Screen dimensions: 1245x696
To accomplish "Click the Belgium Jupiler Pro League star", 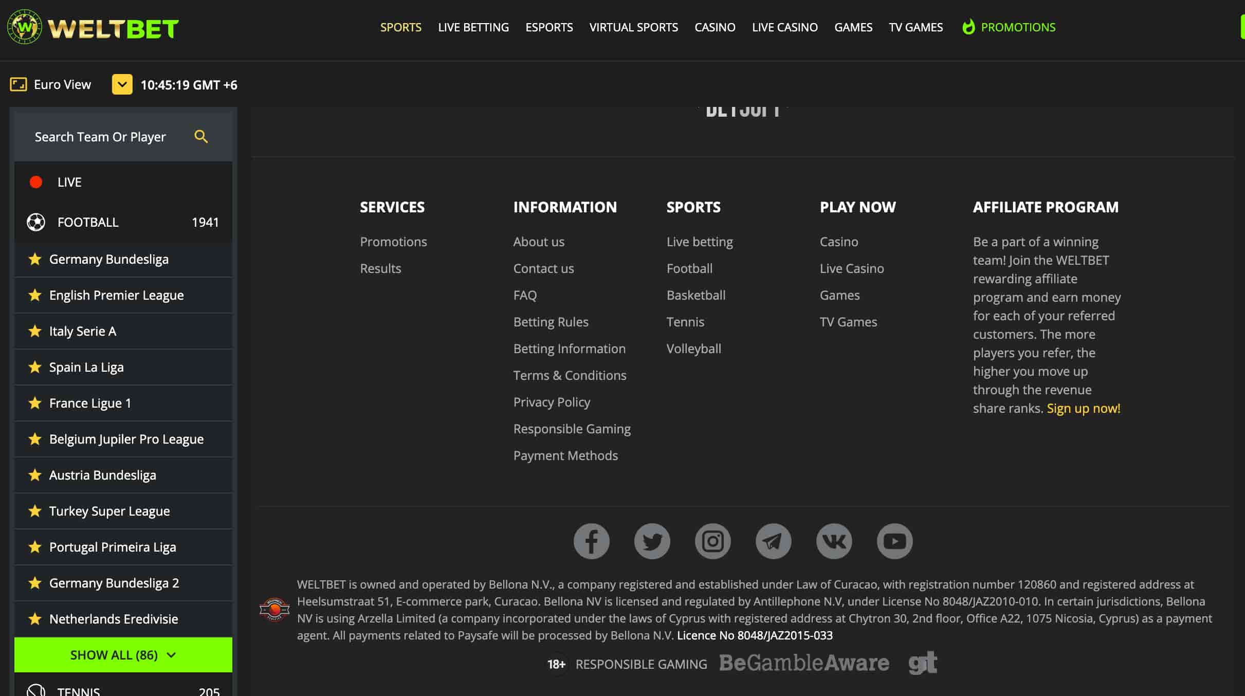I will coord(35,439).
